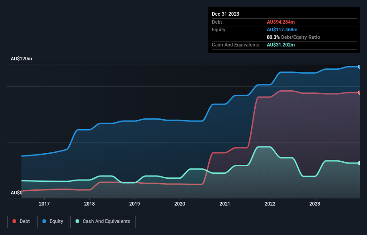Click the AU$0 y-axis label
This screenshot has height=235, width=367.
click(x=17, y=193)
